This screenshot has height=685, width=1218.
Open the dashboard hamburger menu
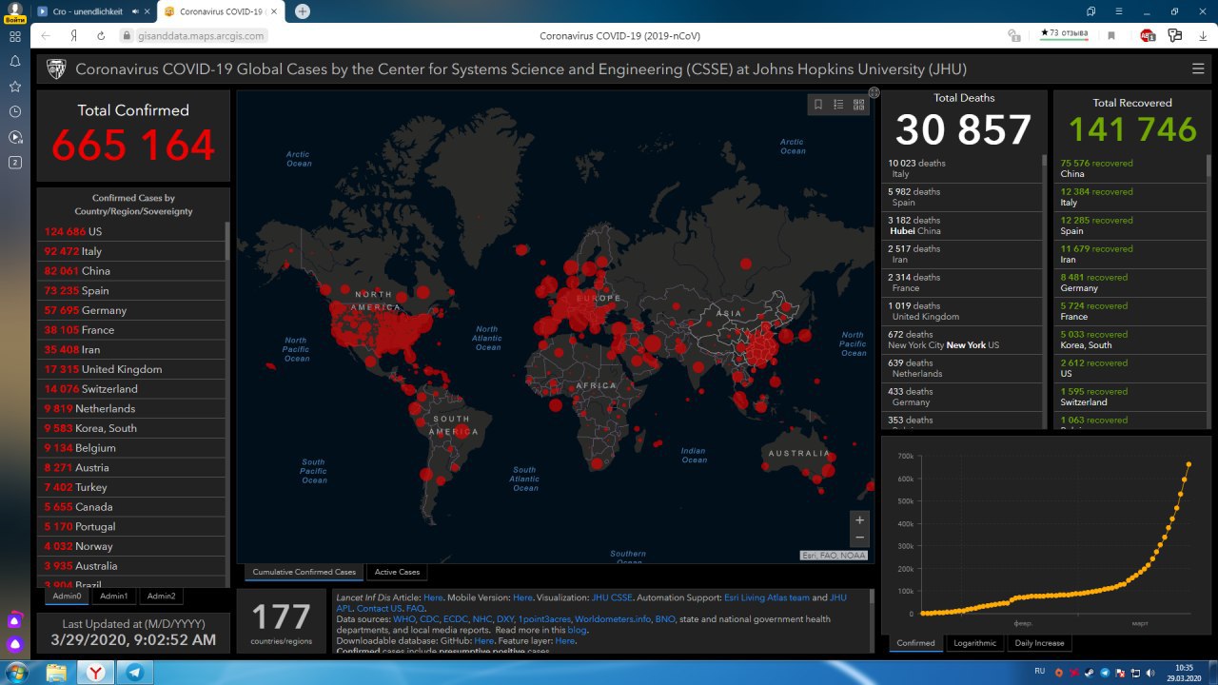1198,68
